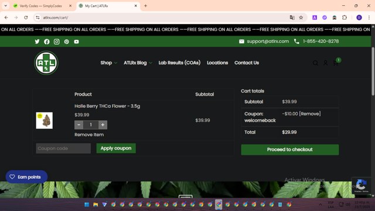
Task: Expand the Shop menu
Action: 109,63
